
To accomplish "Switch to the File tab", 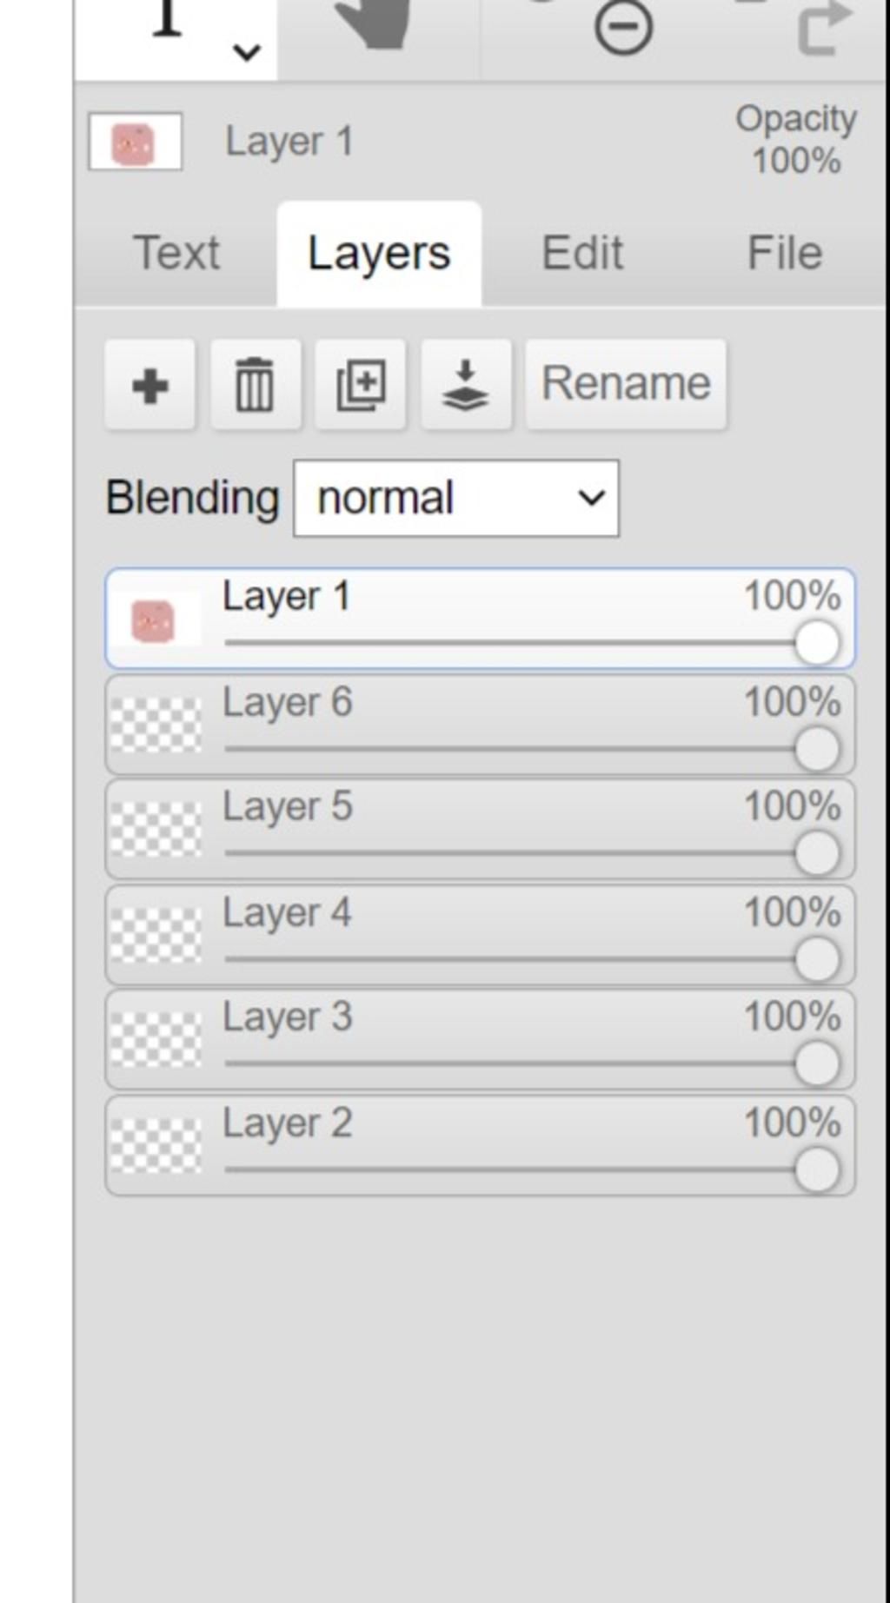I will 784,253.
